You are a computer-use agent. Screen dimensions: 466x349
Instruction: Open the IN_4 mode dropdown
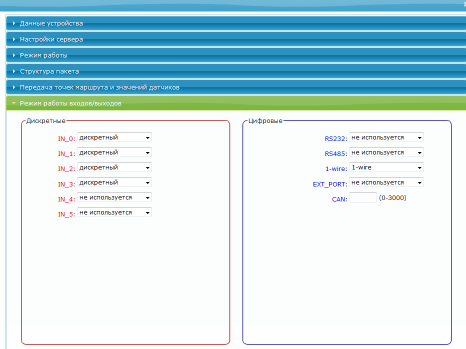pyautogui.click(x=114, y=197)
